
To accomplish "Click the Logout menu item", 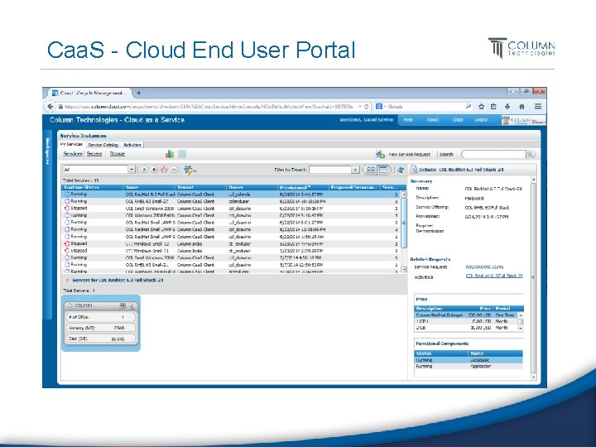I will coord(481,120).
